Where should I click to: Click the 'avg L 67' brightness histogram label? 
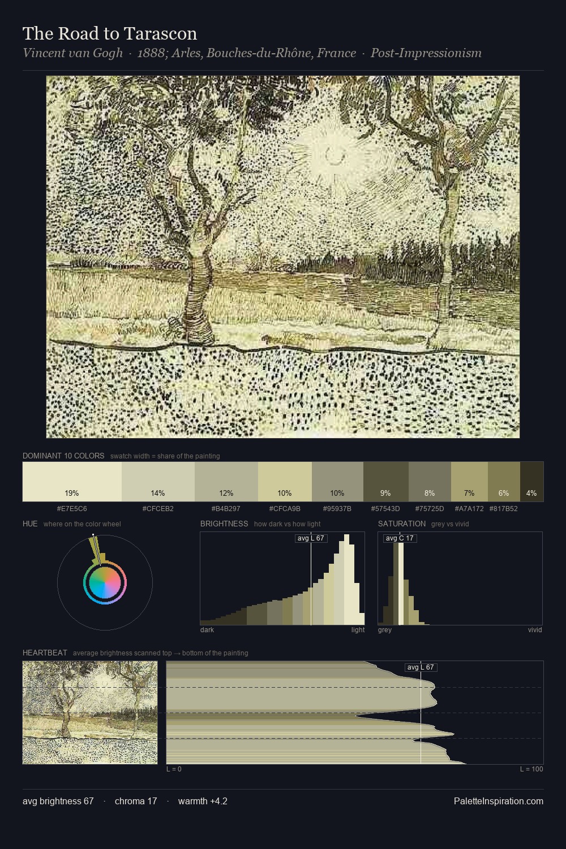(x=311, y=538)
